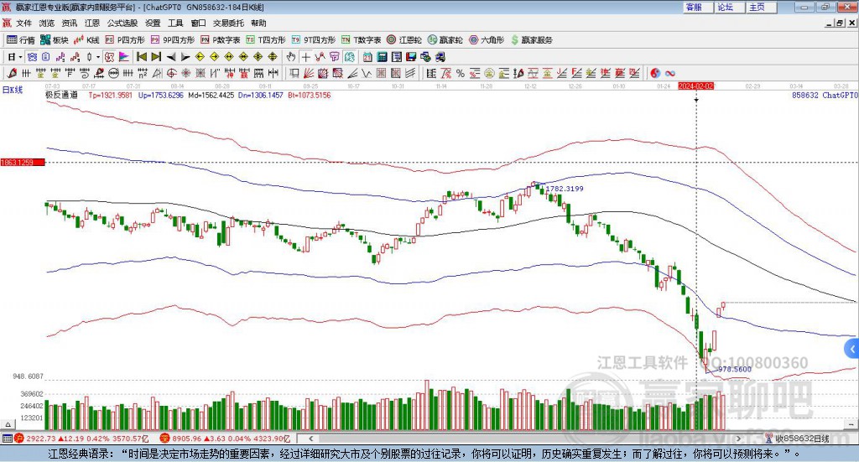Toggle the highlighted chart overlay icon beside 日
Image resolution: width=859 pixels, height=462 pixels.
(33, 57)
